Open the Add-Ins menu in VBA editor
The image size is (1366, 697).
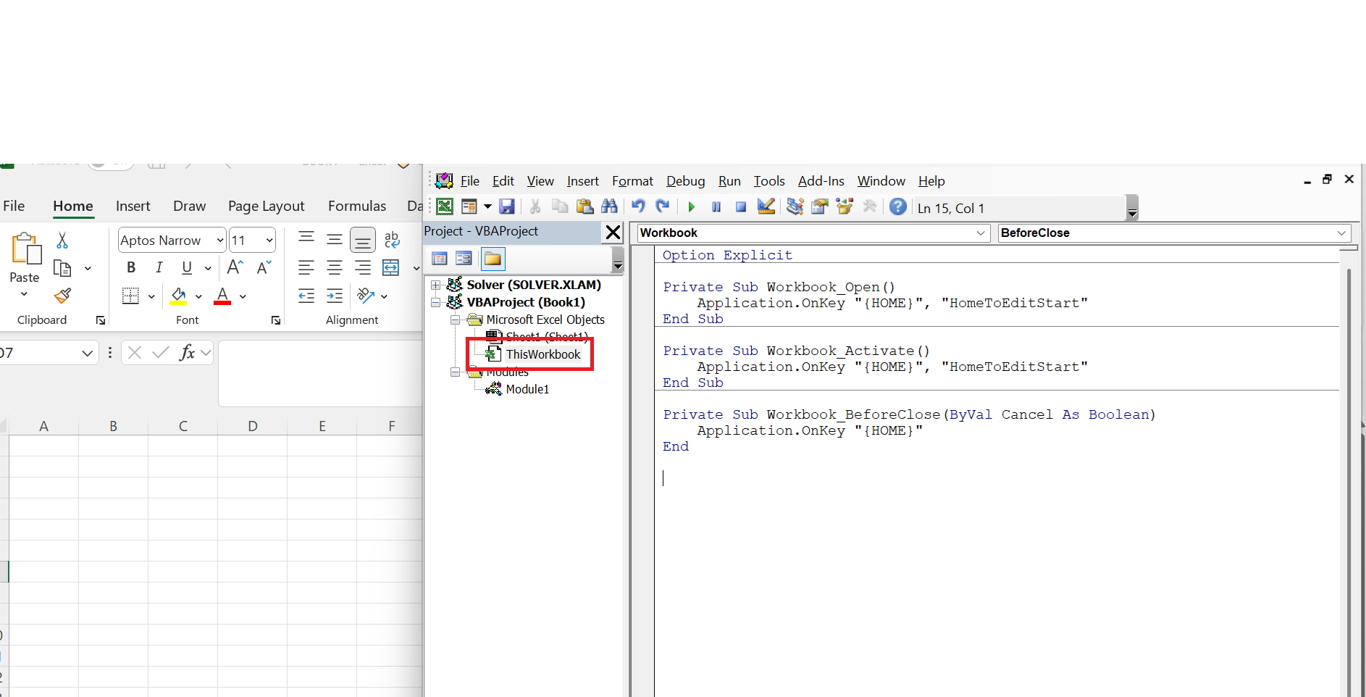[x=821, y=180]
